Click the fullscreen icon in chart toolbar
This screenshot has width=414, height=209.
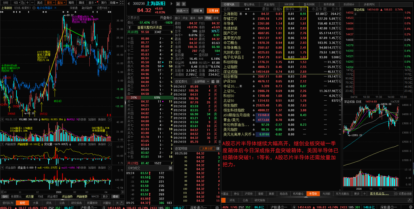[122, 3]
